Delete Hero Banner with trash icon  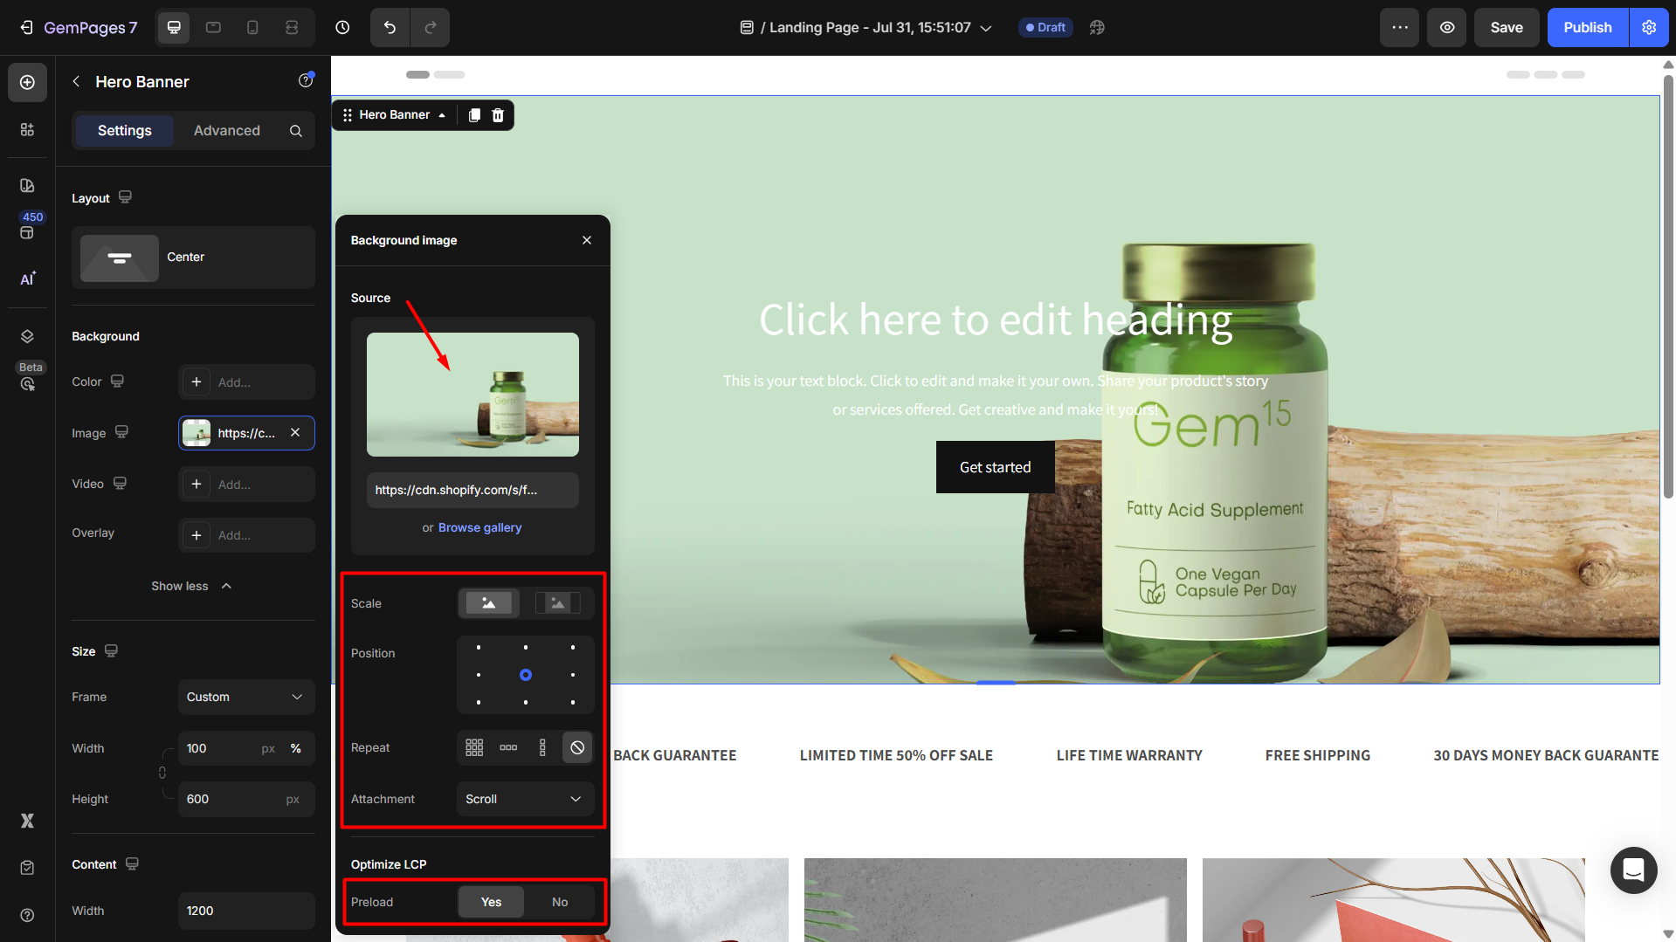498,115
